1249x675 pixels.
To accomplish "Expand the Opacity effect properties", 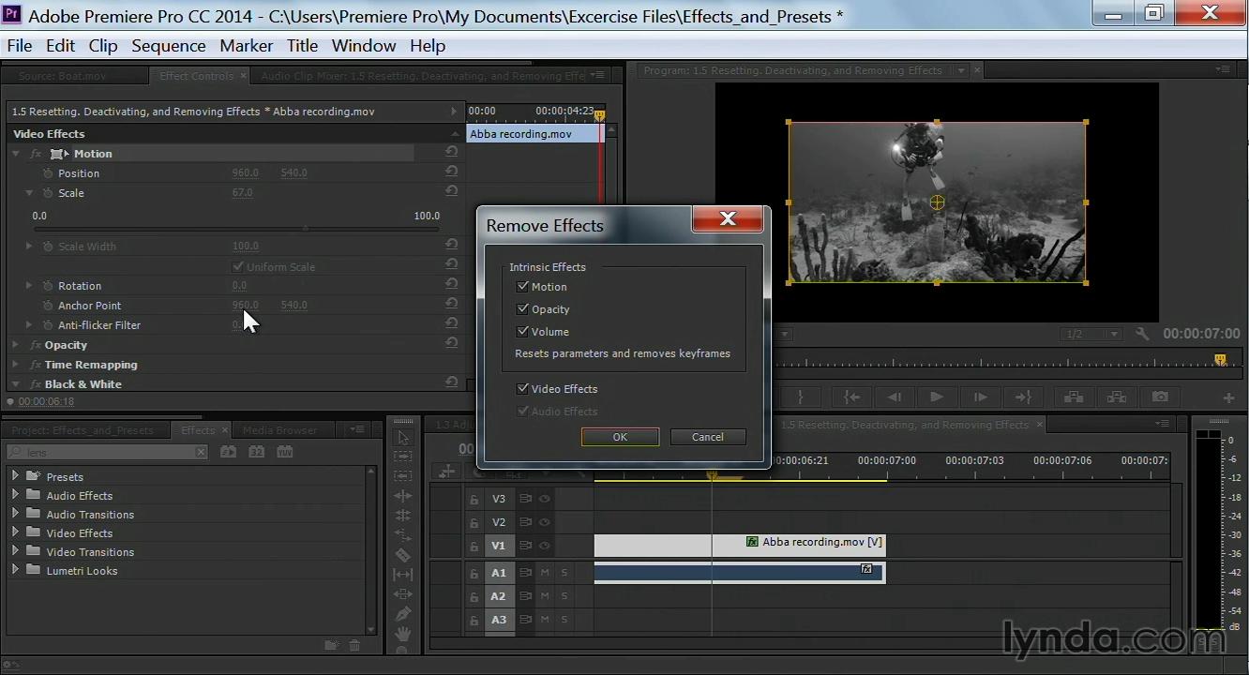I will (x=15, y=345).
